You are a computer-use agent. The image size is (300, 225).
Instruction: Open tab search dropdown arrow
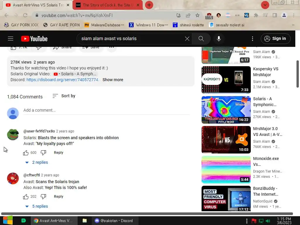pos(265,5)
